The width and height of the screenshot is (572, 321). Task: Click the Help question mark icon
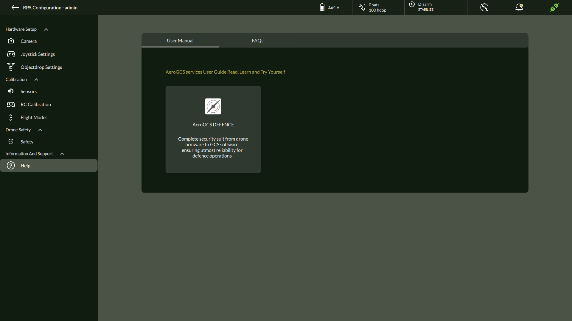tap(11, 166)
